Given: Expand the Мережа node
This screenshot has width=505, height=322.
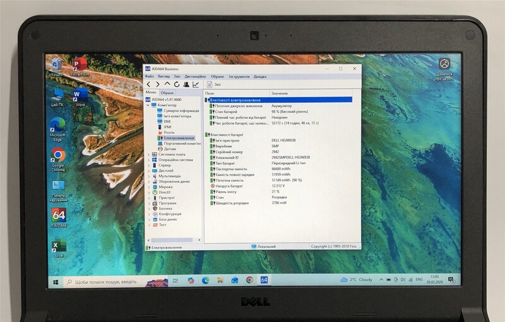Looking at the screenshot, I should tap(148, 187).
